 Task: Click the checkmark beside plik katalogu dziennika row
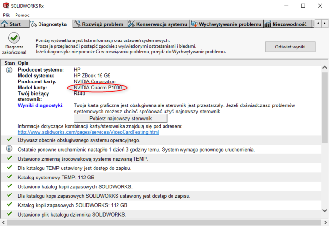click(x=9, y=213)
